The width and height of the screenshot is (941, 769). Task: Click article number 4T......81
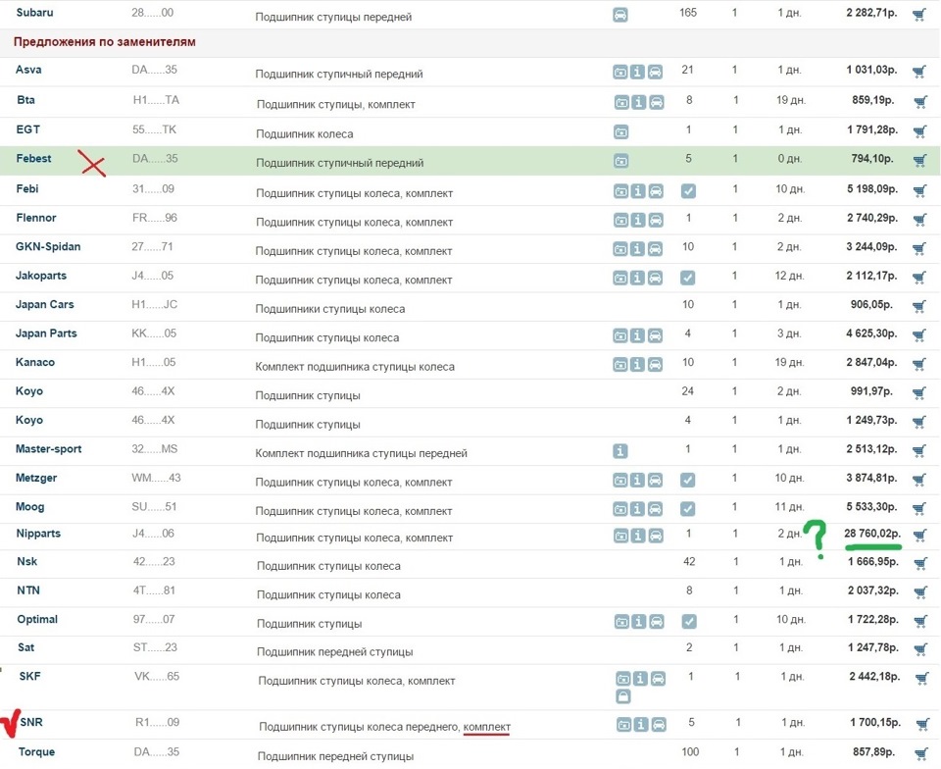pyautogui.click(x=154, y=590)
